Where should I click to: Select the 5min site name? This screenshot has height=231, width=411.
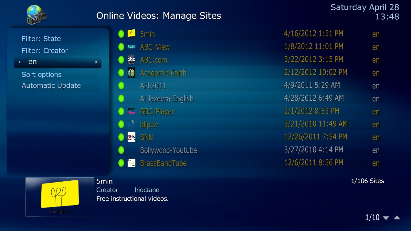click(148, 34)
